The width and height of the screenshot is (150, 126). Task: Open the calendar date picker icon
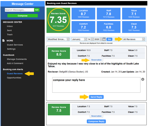pos(104,39)
